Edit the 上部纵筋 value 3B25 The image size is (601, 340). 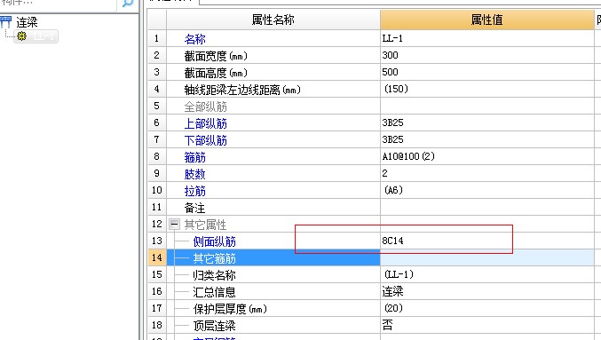[x=486, y=123]
